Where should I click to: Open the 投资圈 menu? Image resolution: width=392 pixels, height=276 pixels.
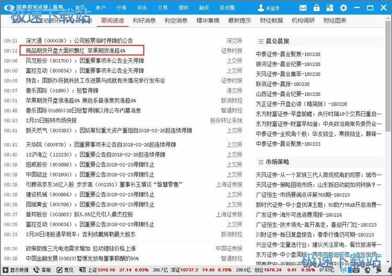pos(227,8)
